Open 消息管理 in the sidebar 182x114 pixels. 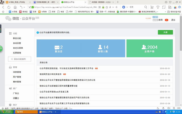tap(17, 72)
